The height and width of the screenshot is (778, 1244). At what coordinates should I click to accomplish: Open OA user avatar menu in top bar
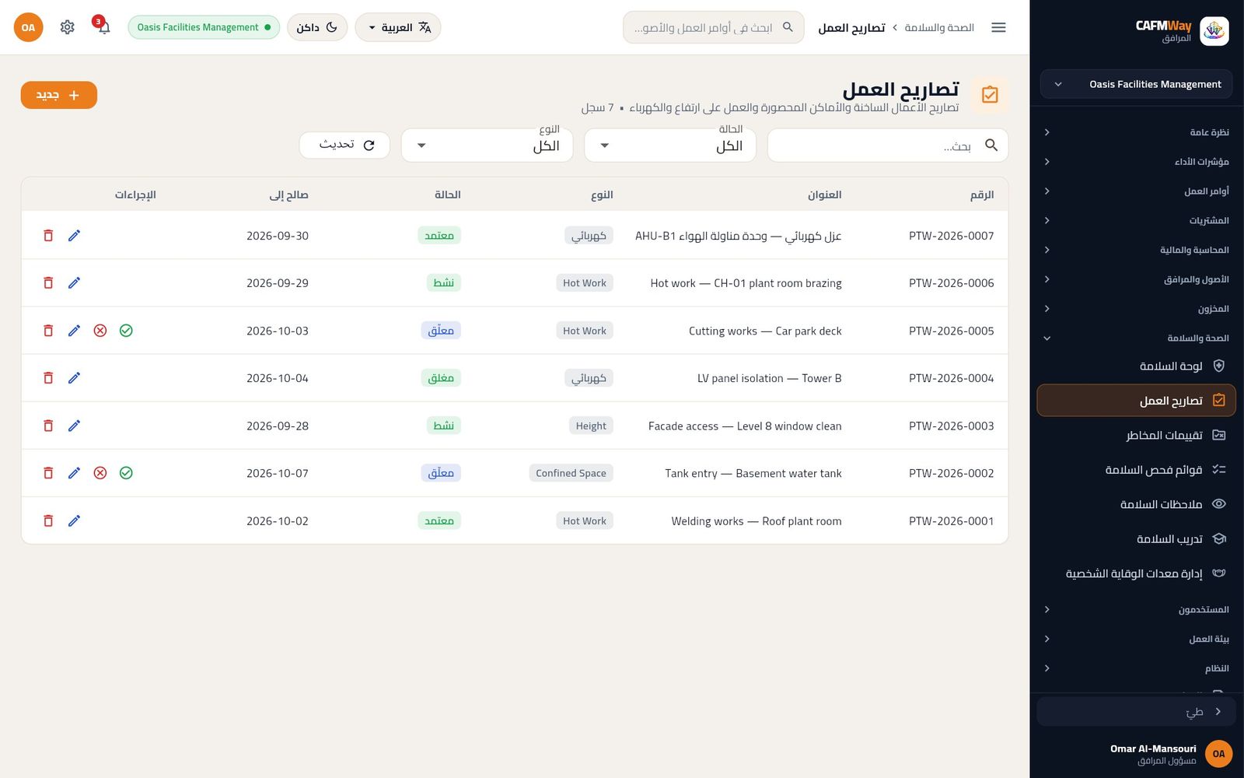(x=29, y=27)
